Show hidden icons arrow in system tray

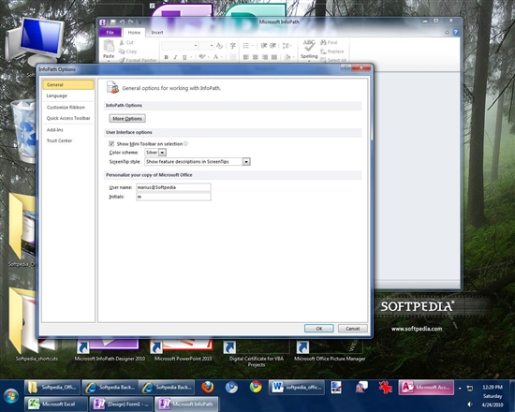[460, 389]
